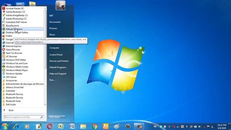The height and width of the screenshot is (130, 231).
Task: Click the user account picture
Action: pyautogui.click(x=61, y=6)
